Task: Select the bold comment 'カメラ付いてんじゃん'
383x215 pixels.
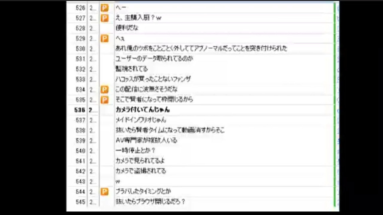Action: (143, 110)
